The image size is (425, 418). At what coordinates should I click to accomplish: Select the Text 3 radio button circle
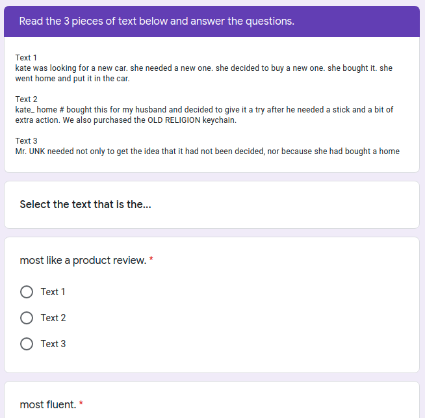click(x=27, y=344)
